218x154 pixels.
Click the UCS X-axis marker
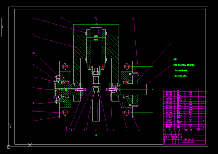click(30, 145)
